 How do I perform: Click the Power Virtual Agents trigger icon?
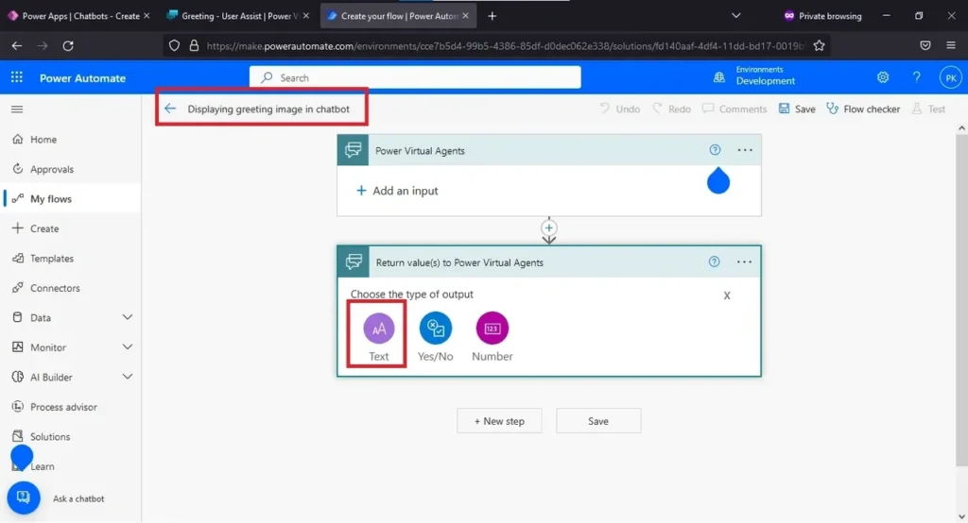pos(354,150)
